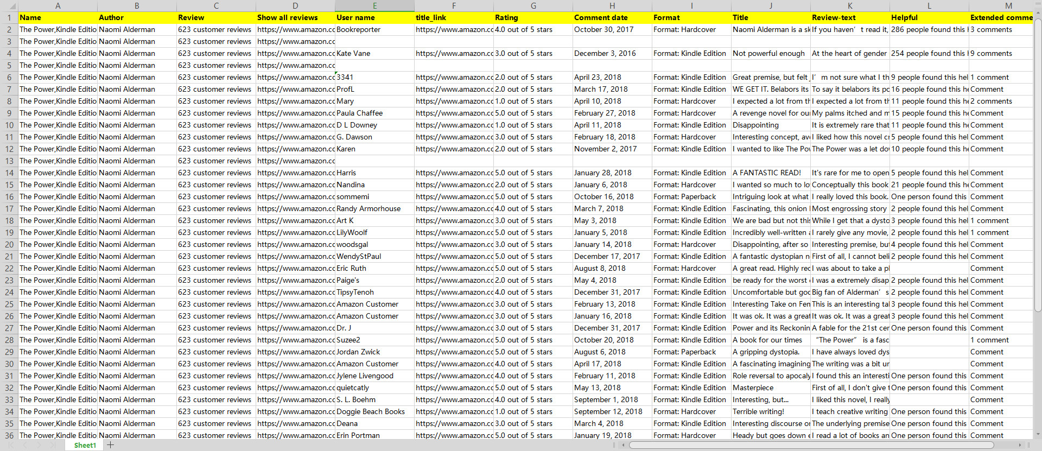Click the vertical scrollbar down arrow
1042x451 pixels.
(1038, 435)
